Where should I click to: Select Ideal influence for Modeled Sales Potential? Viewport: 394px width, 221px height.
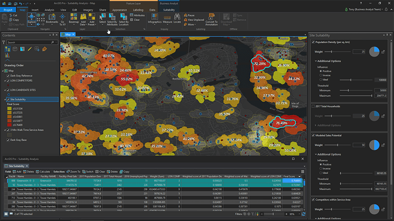tap(321, 173)
